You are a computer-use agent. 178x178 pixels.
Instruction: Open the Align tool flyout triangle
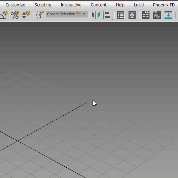click(x=112, y=20)
